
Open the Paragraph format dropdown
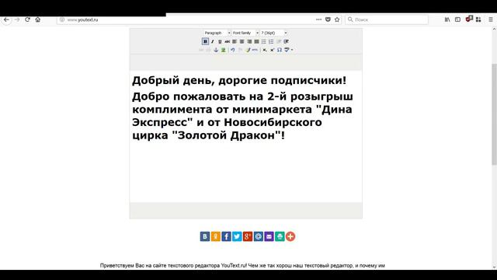[x=217, y=33]
